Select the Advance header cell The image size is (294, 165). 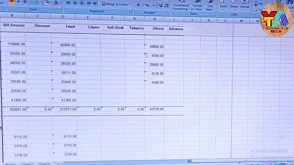pos(175,29)
